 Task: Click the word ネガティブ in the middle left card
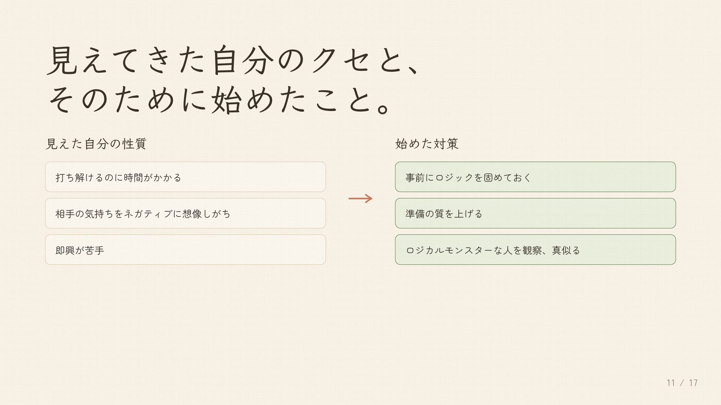(x=148, y=214)
